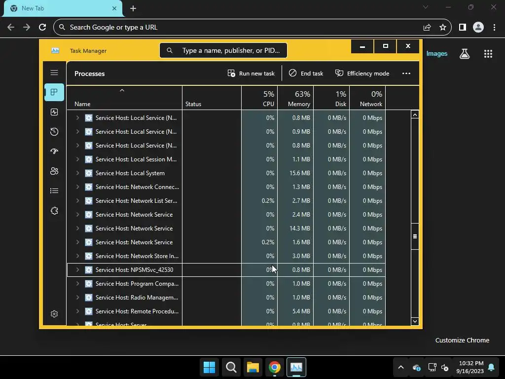505x379 pixels.
Task: Show hidden system tray icons
Action: (x=400, y=367)
